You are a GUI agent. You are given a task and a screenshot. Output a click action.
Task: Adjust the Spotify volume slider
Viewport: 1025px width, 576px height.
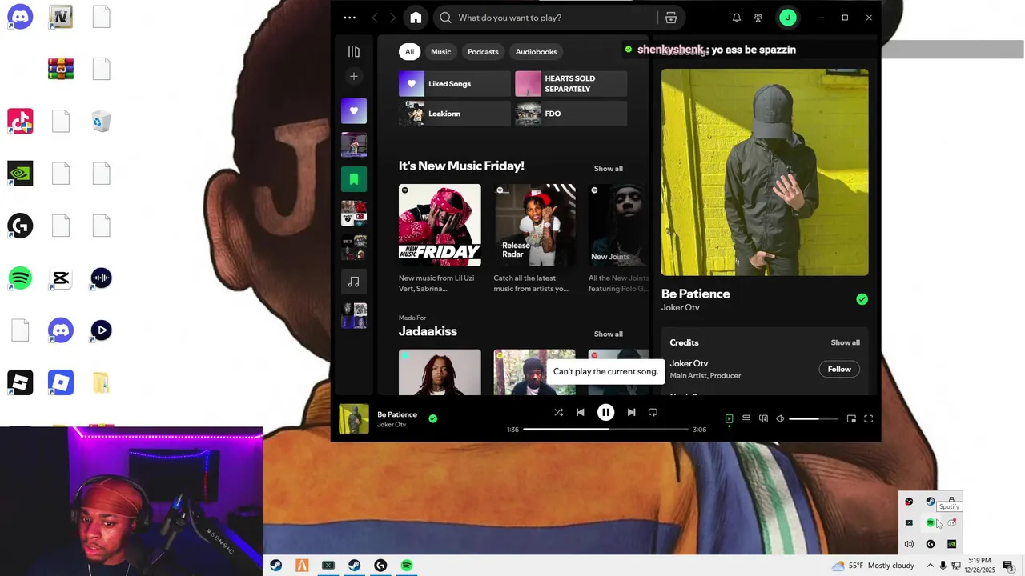point(814,419)
